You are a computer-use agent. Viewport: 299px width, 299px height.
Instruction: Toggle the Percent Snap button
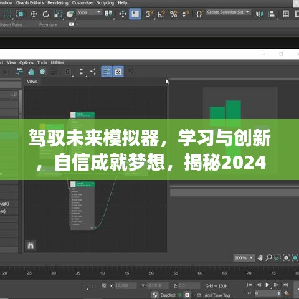pos(173,14)
